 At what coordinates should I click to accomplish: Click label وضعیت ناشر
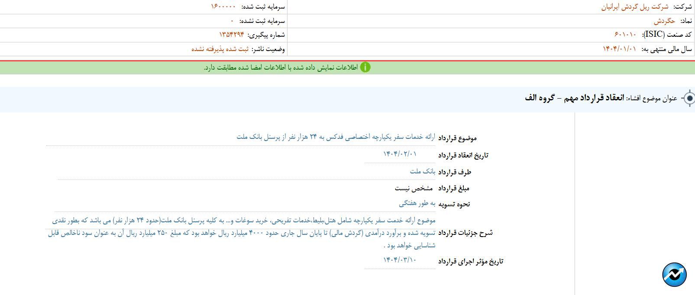[x=268, y=49]
